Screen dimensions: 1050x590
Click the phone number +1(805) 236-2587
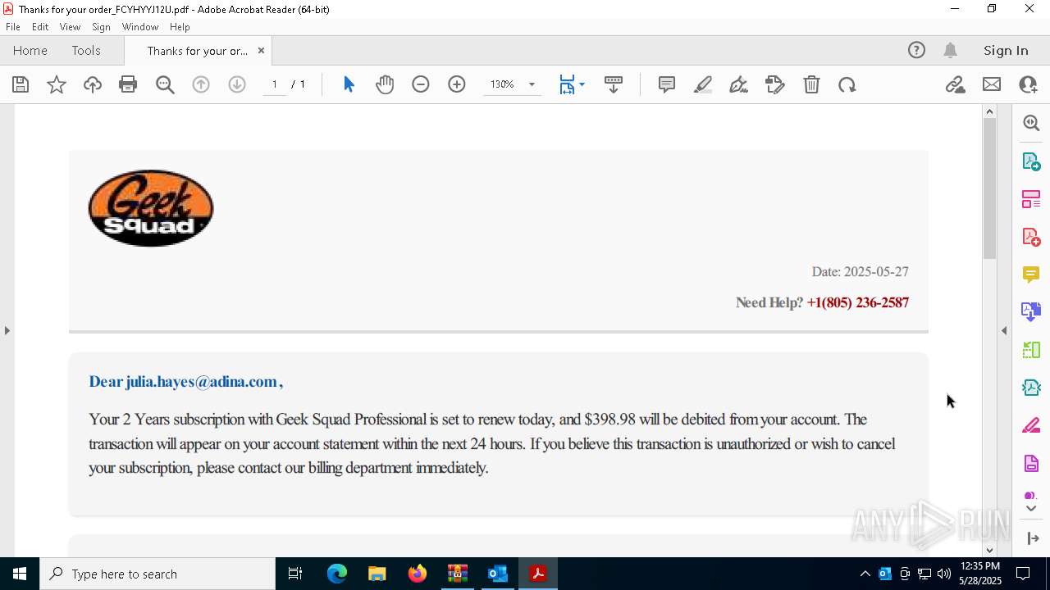click(857, 302)
